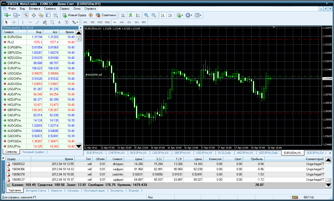Click the chart shift triangle marker
Screen dimensions: 334x201
(x=274, y=27)
